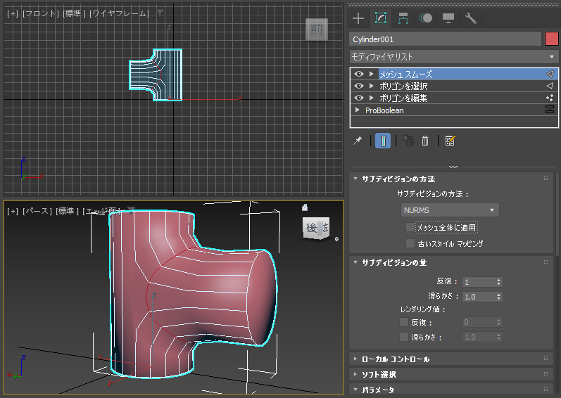Click the selection-passing icon on メッシュ スムーズ row
This screenshot has height=398, width=561.
pyautogui.click(x=550, y=74)
